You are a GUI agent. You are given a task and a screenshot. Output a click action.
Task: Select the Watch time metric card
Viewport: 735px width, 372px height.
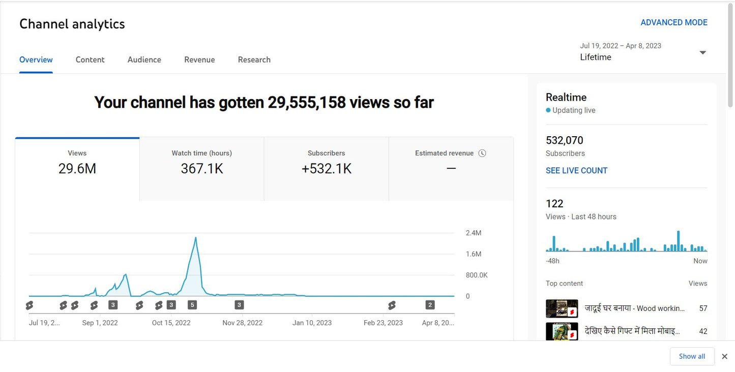point(201,168)
